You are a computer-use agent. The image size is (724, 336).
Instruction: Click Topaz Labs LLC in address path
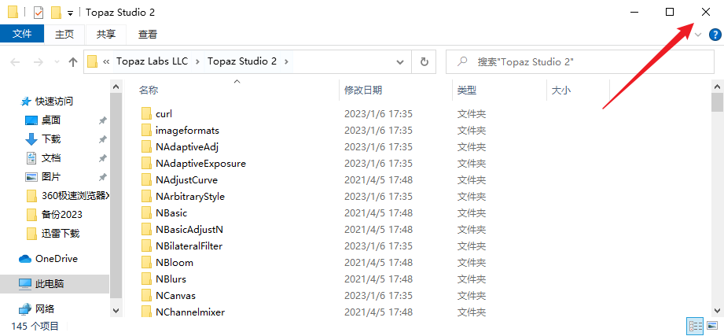point(152,61)
